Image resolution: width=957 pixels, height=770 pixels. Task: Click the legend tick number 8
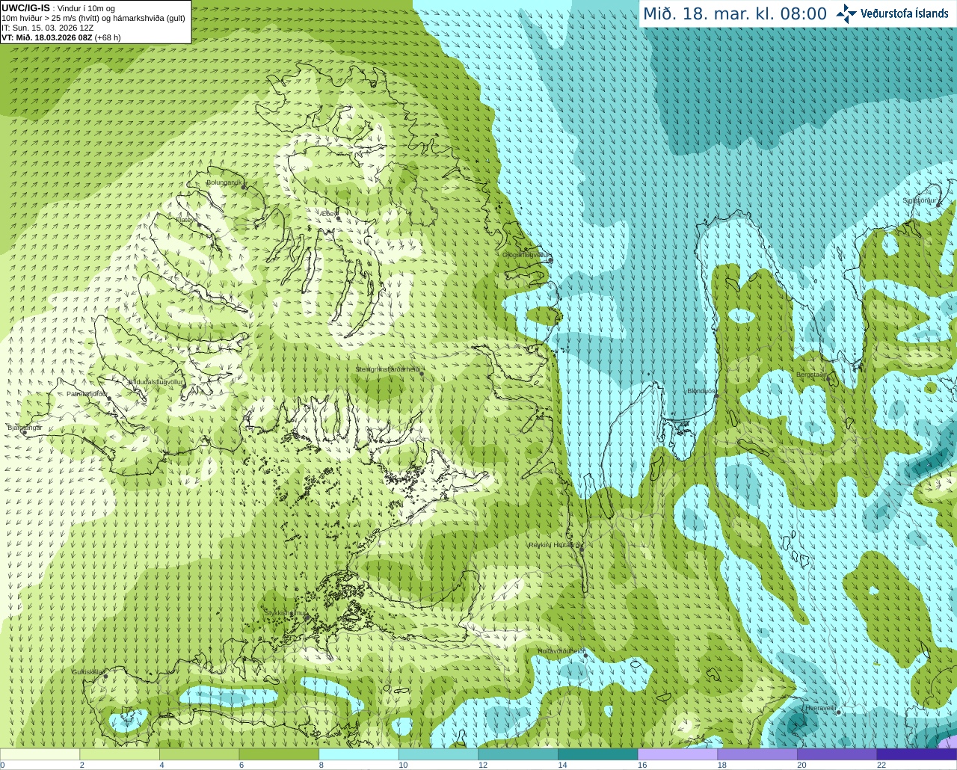[320, 765]
